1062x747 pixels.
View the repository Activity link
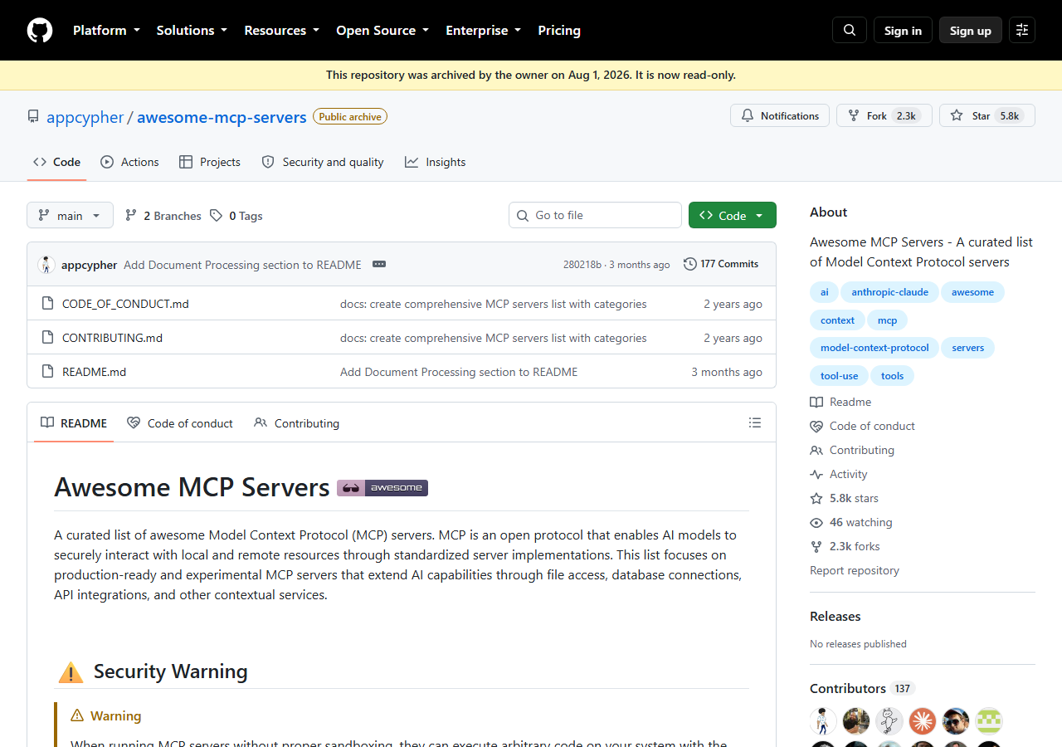point(839,474)
